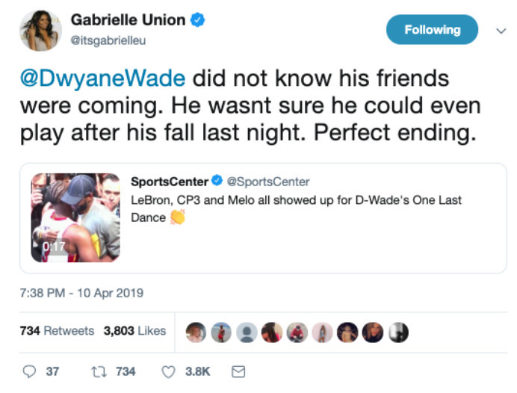The width and height of the screenshot is (517, 393).
Task: Click the envelope direct message icon
Action: tap(239, 371)
